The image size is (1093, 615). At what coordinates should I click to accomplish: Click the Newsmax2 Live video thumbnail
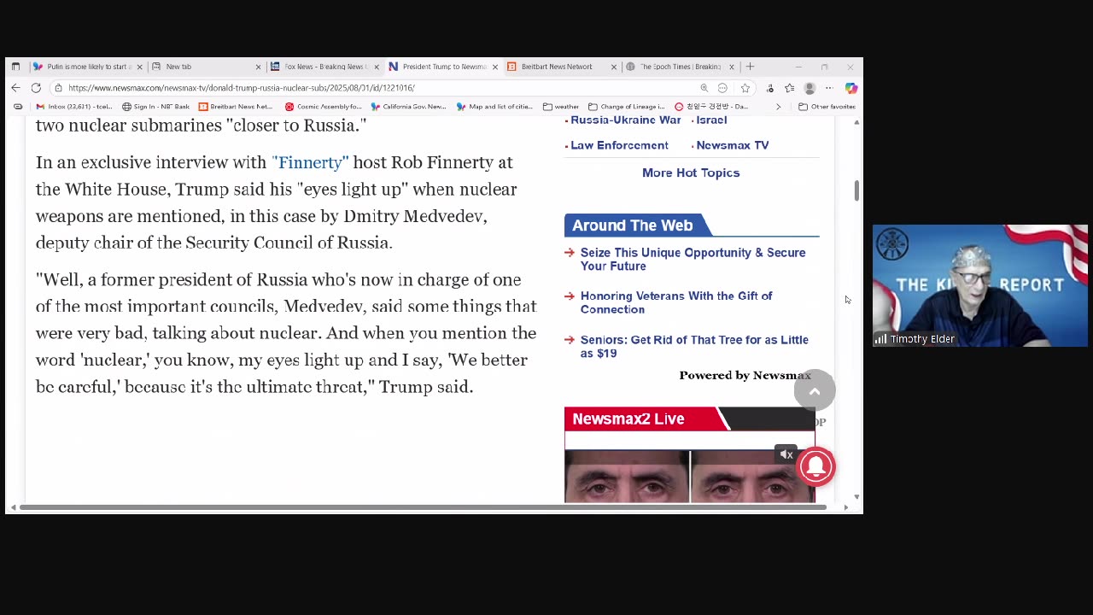[690, 476]
